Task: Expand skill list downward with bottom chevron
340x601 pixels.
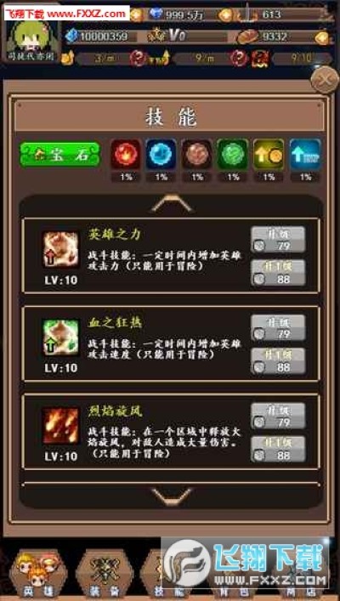Action: (x=172, y=497)
